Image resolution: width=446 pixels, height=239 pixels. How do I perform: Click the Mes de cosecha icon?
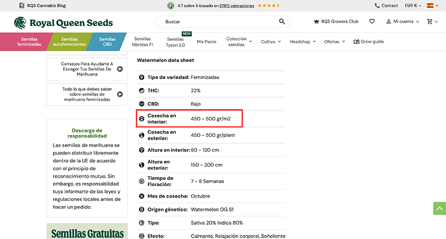click(142, 196)
